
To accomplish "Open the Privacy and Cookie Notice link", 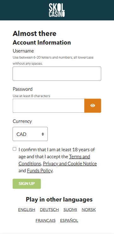I will click(x=70, y=164).
